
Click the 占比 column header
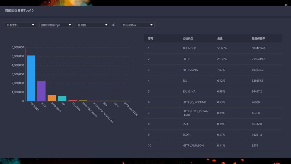[x=220, y=39]
